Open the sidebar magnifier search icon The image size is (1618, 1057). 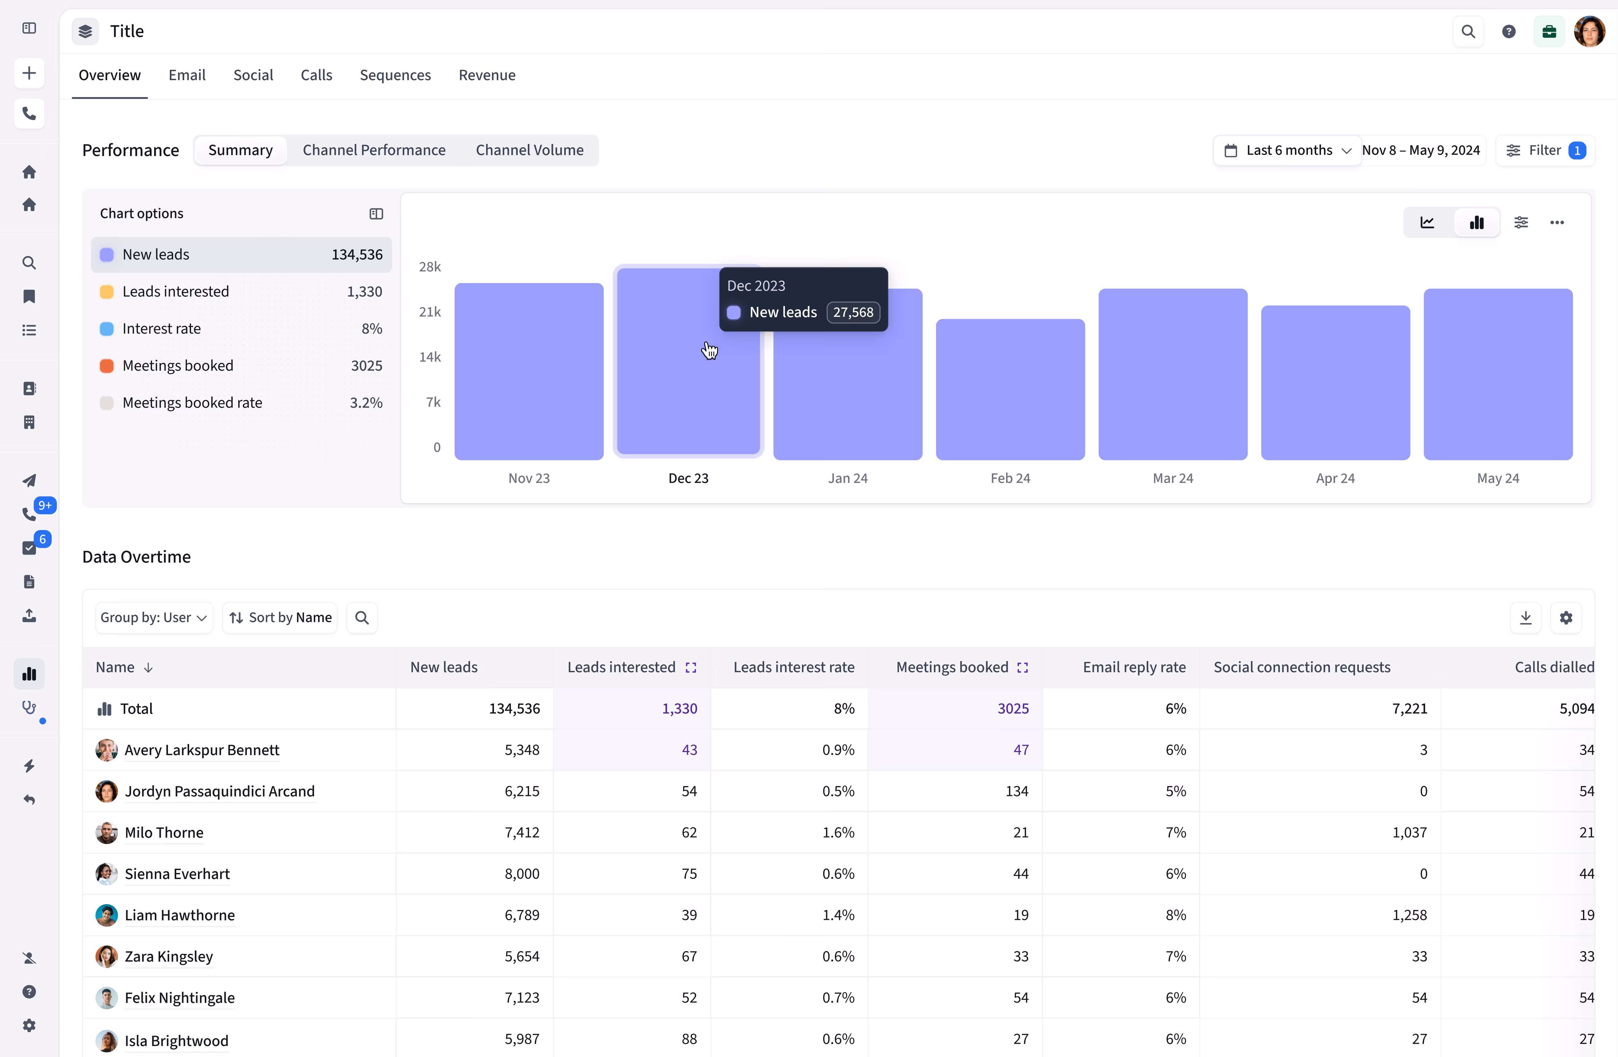29,263
